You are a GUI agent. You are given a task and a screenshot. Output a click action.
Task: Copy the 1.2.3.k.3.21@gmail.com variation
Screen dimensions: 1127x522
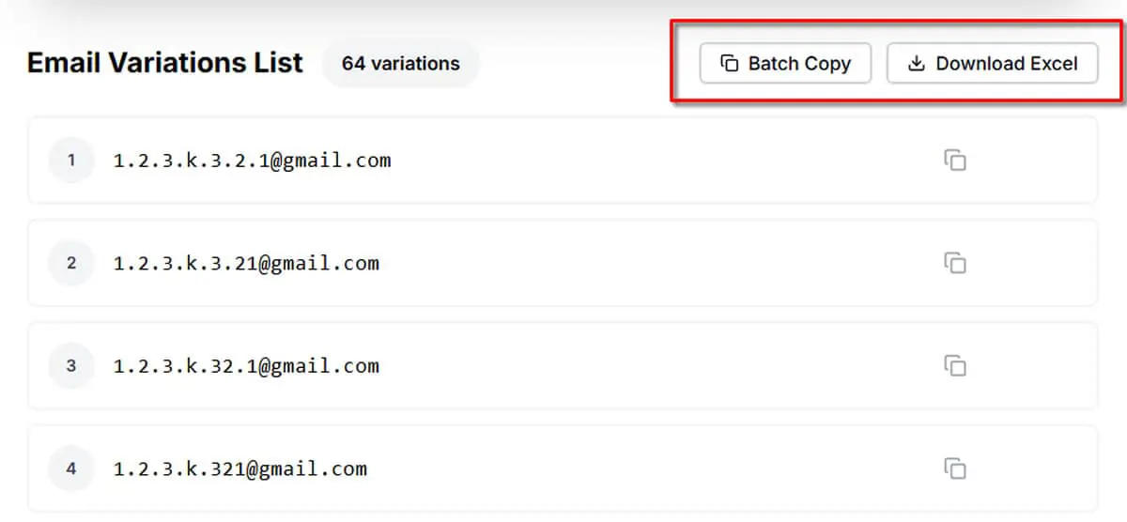pyautogui.click(x=955, y=263)
